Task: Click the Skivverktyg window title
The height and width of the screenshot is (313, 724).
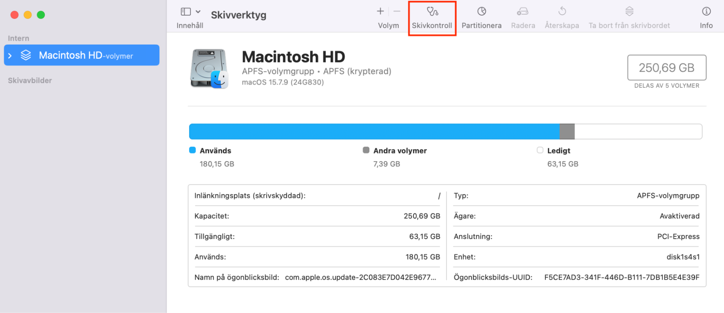Action: coord(239,15)
